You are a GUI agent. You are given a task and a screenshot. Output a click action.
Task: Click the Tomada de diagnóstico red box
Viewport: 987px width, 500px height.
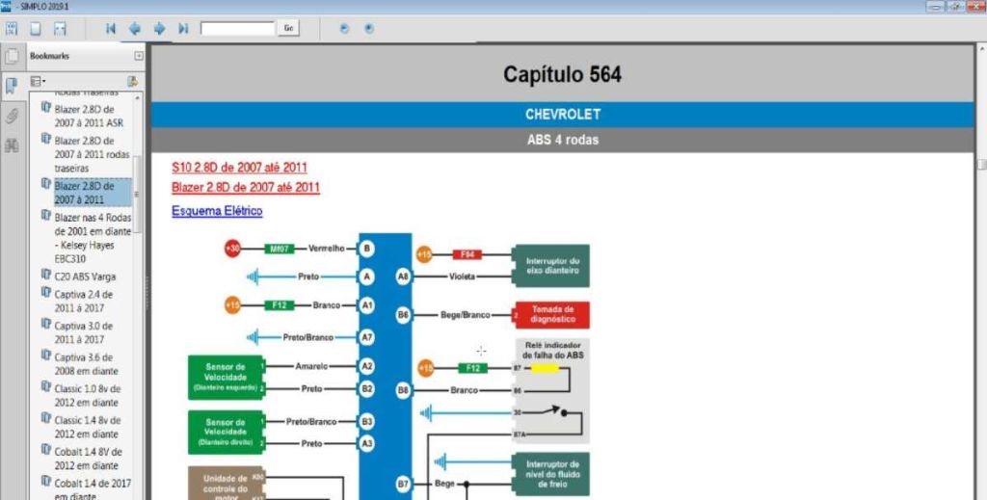point(552,314)
